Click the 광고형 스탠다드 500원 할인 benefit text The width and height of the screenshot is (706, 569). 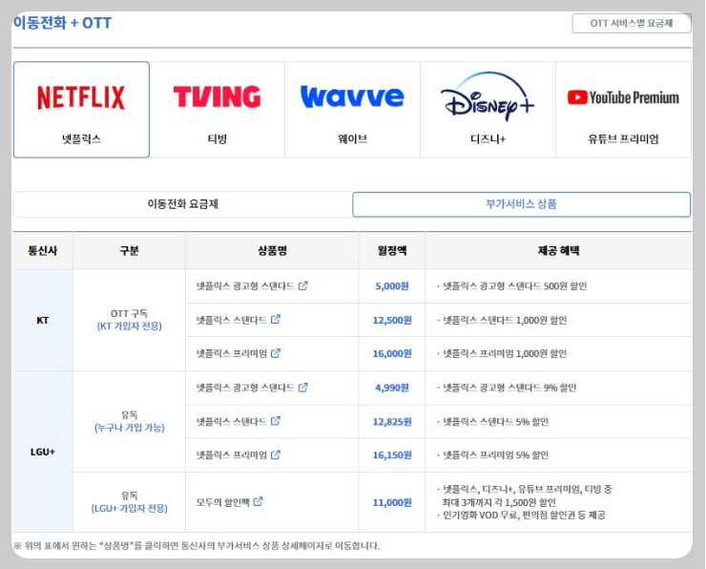(x=514, y=286)
